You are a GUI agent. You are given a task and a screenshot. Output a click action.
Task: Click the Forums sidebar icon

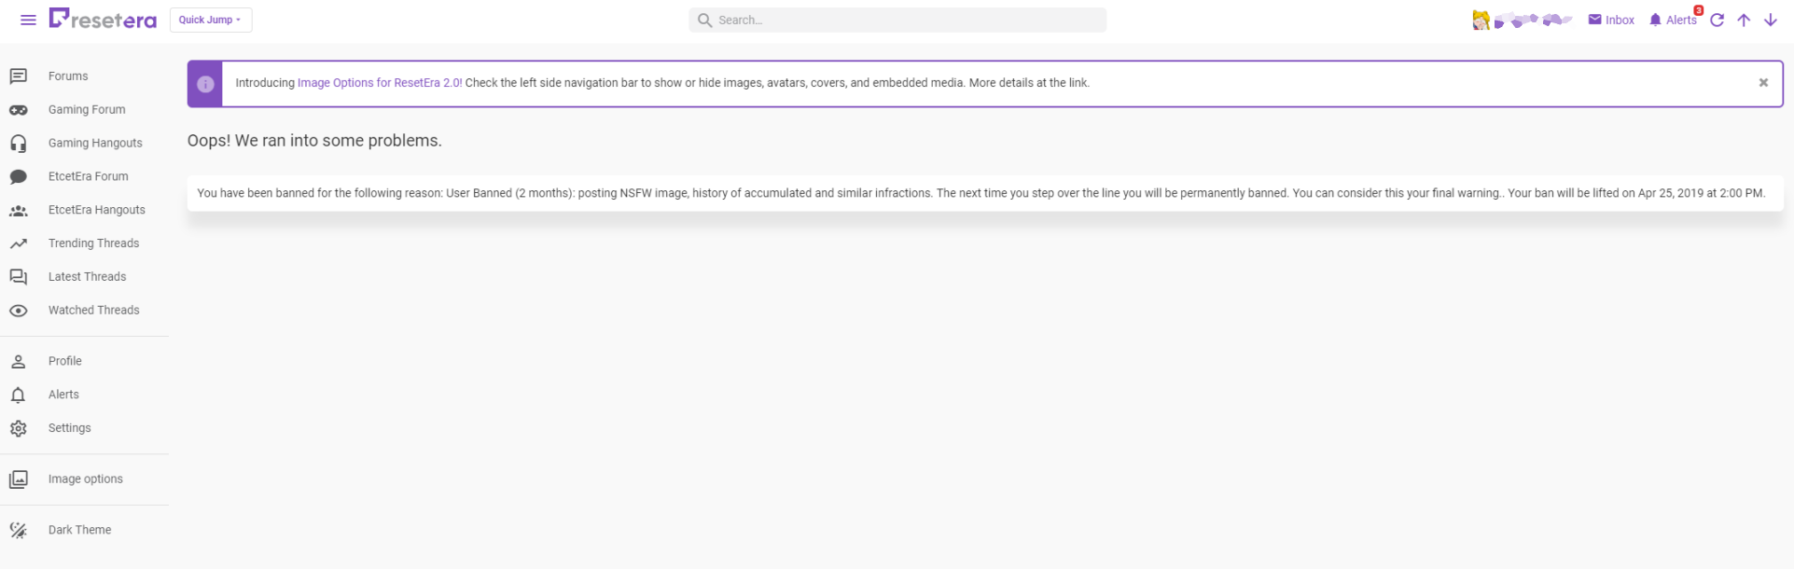pyautogui.click(x=19, y=76)
